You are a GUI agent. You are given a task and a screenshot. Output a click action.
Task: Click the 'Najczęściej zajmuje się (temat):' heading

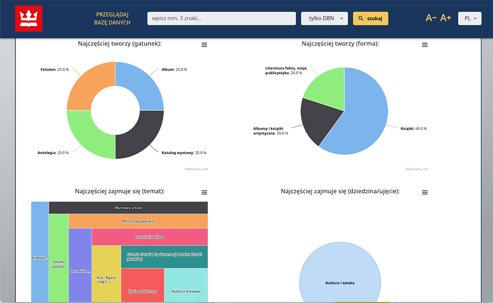pos(120,191)
